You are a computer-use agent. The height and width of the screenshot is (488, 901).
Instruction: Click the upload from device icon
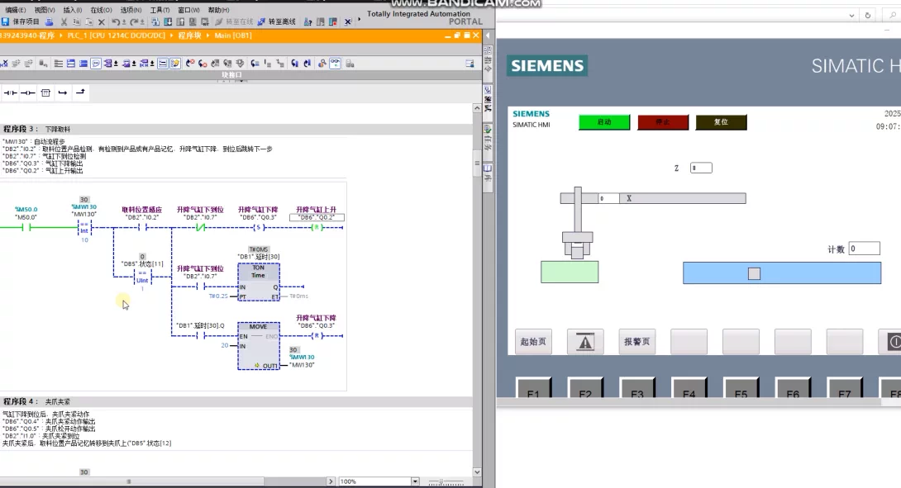(180, 21)
